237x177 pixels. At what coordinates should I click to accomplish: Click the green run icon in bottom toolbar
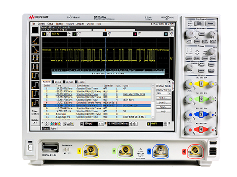(x=51, y=124)
